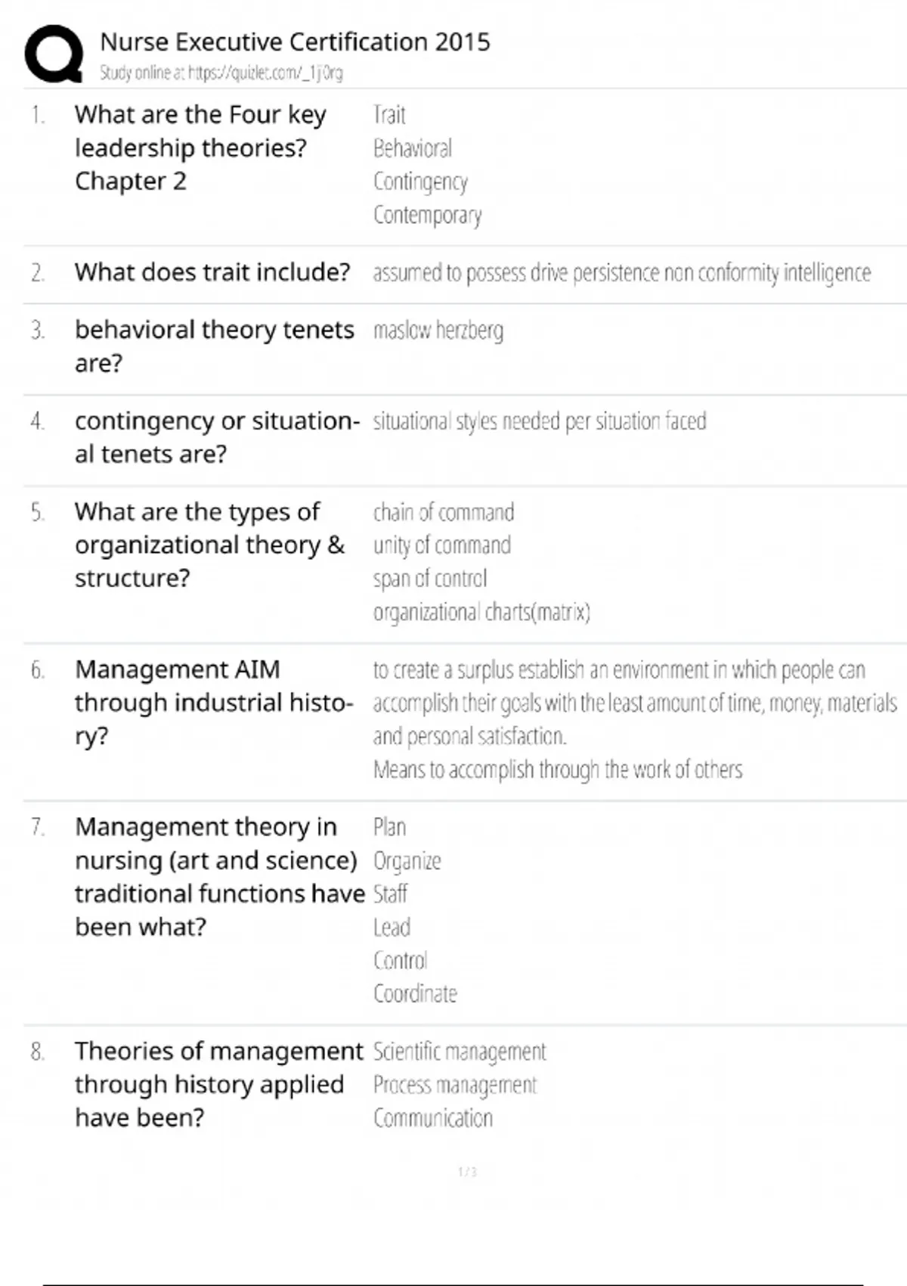Click the answer maslow herzberg
This screenshot has width=907, height=1286.
click(438, 331)
